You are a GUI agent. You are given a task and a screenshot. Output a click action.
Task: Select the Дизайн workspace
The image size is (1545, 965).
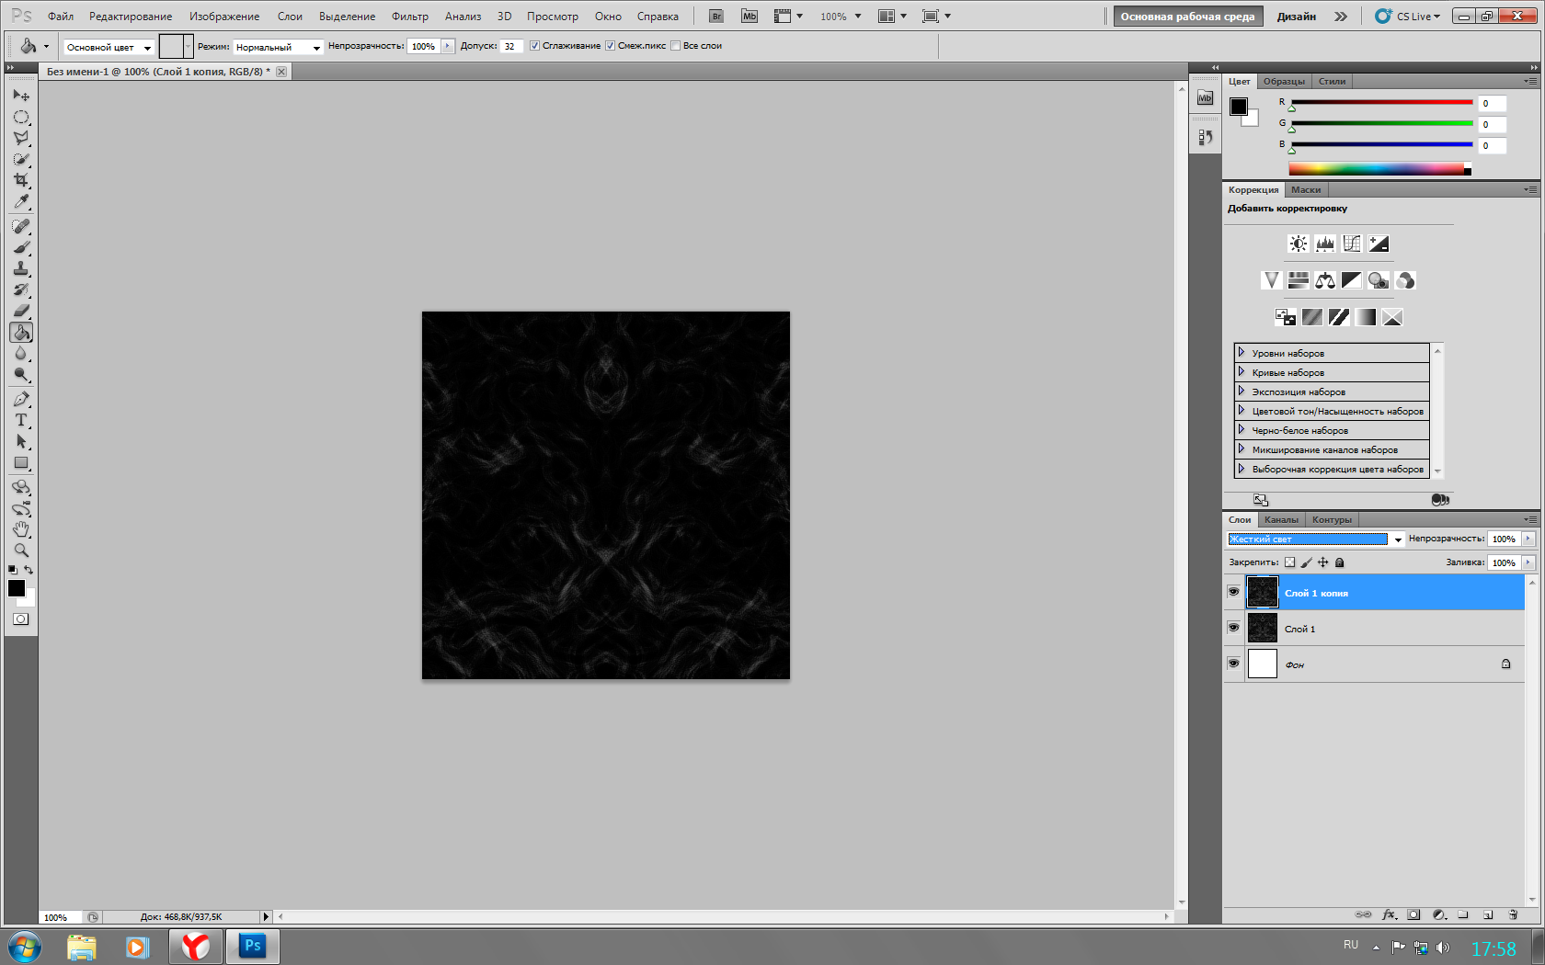point(1296,17)
